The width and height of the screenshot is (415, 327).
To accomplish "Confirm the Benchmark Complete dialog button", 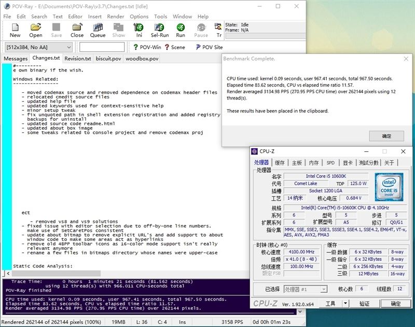I will (386, 136).
